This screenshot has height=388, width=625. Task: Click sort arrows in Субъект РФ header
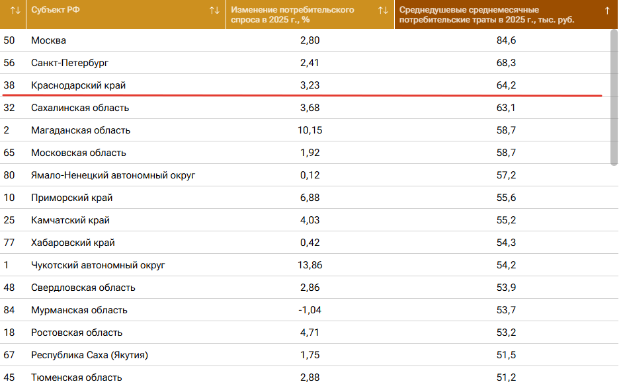(x=214, y=11)
